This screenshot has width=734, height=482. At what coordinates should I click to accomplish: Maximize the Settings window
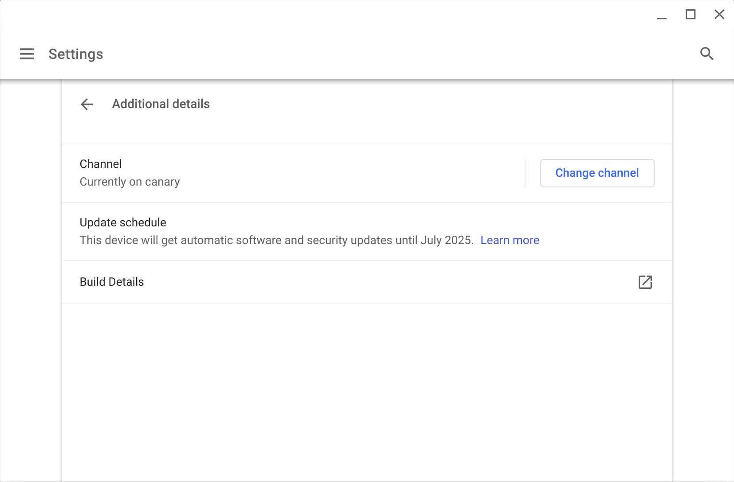point(691,15)
